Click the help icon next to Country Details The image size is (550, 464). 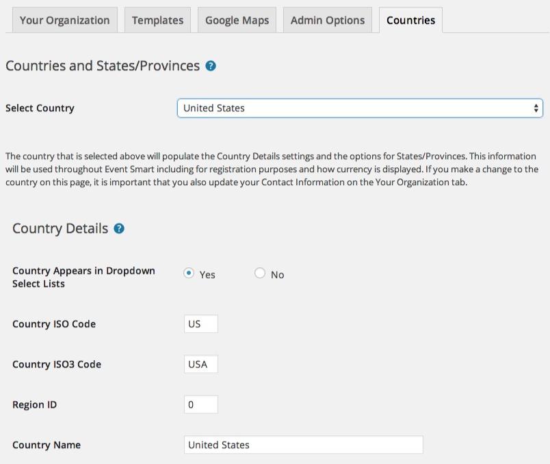point(119,228)
